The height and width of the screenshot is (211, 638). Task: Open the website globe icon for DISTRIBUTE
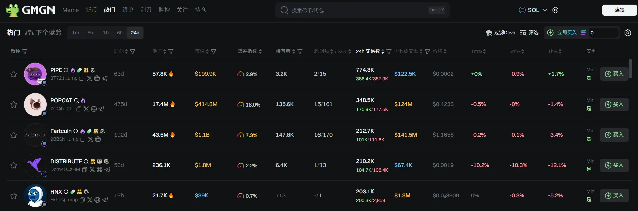coord(99,170)
